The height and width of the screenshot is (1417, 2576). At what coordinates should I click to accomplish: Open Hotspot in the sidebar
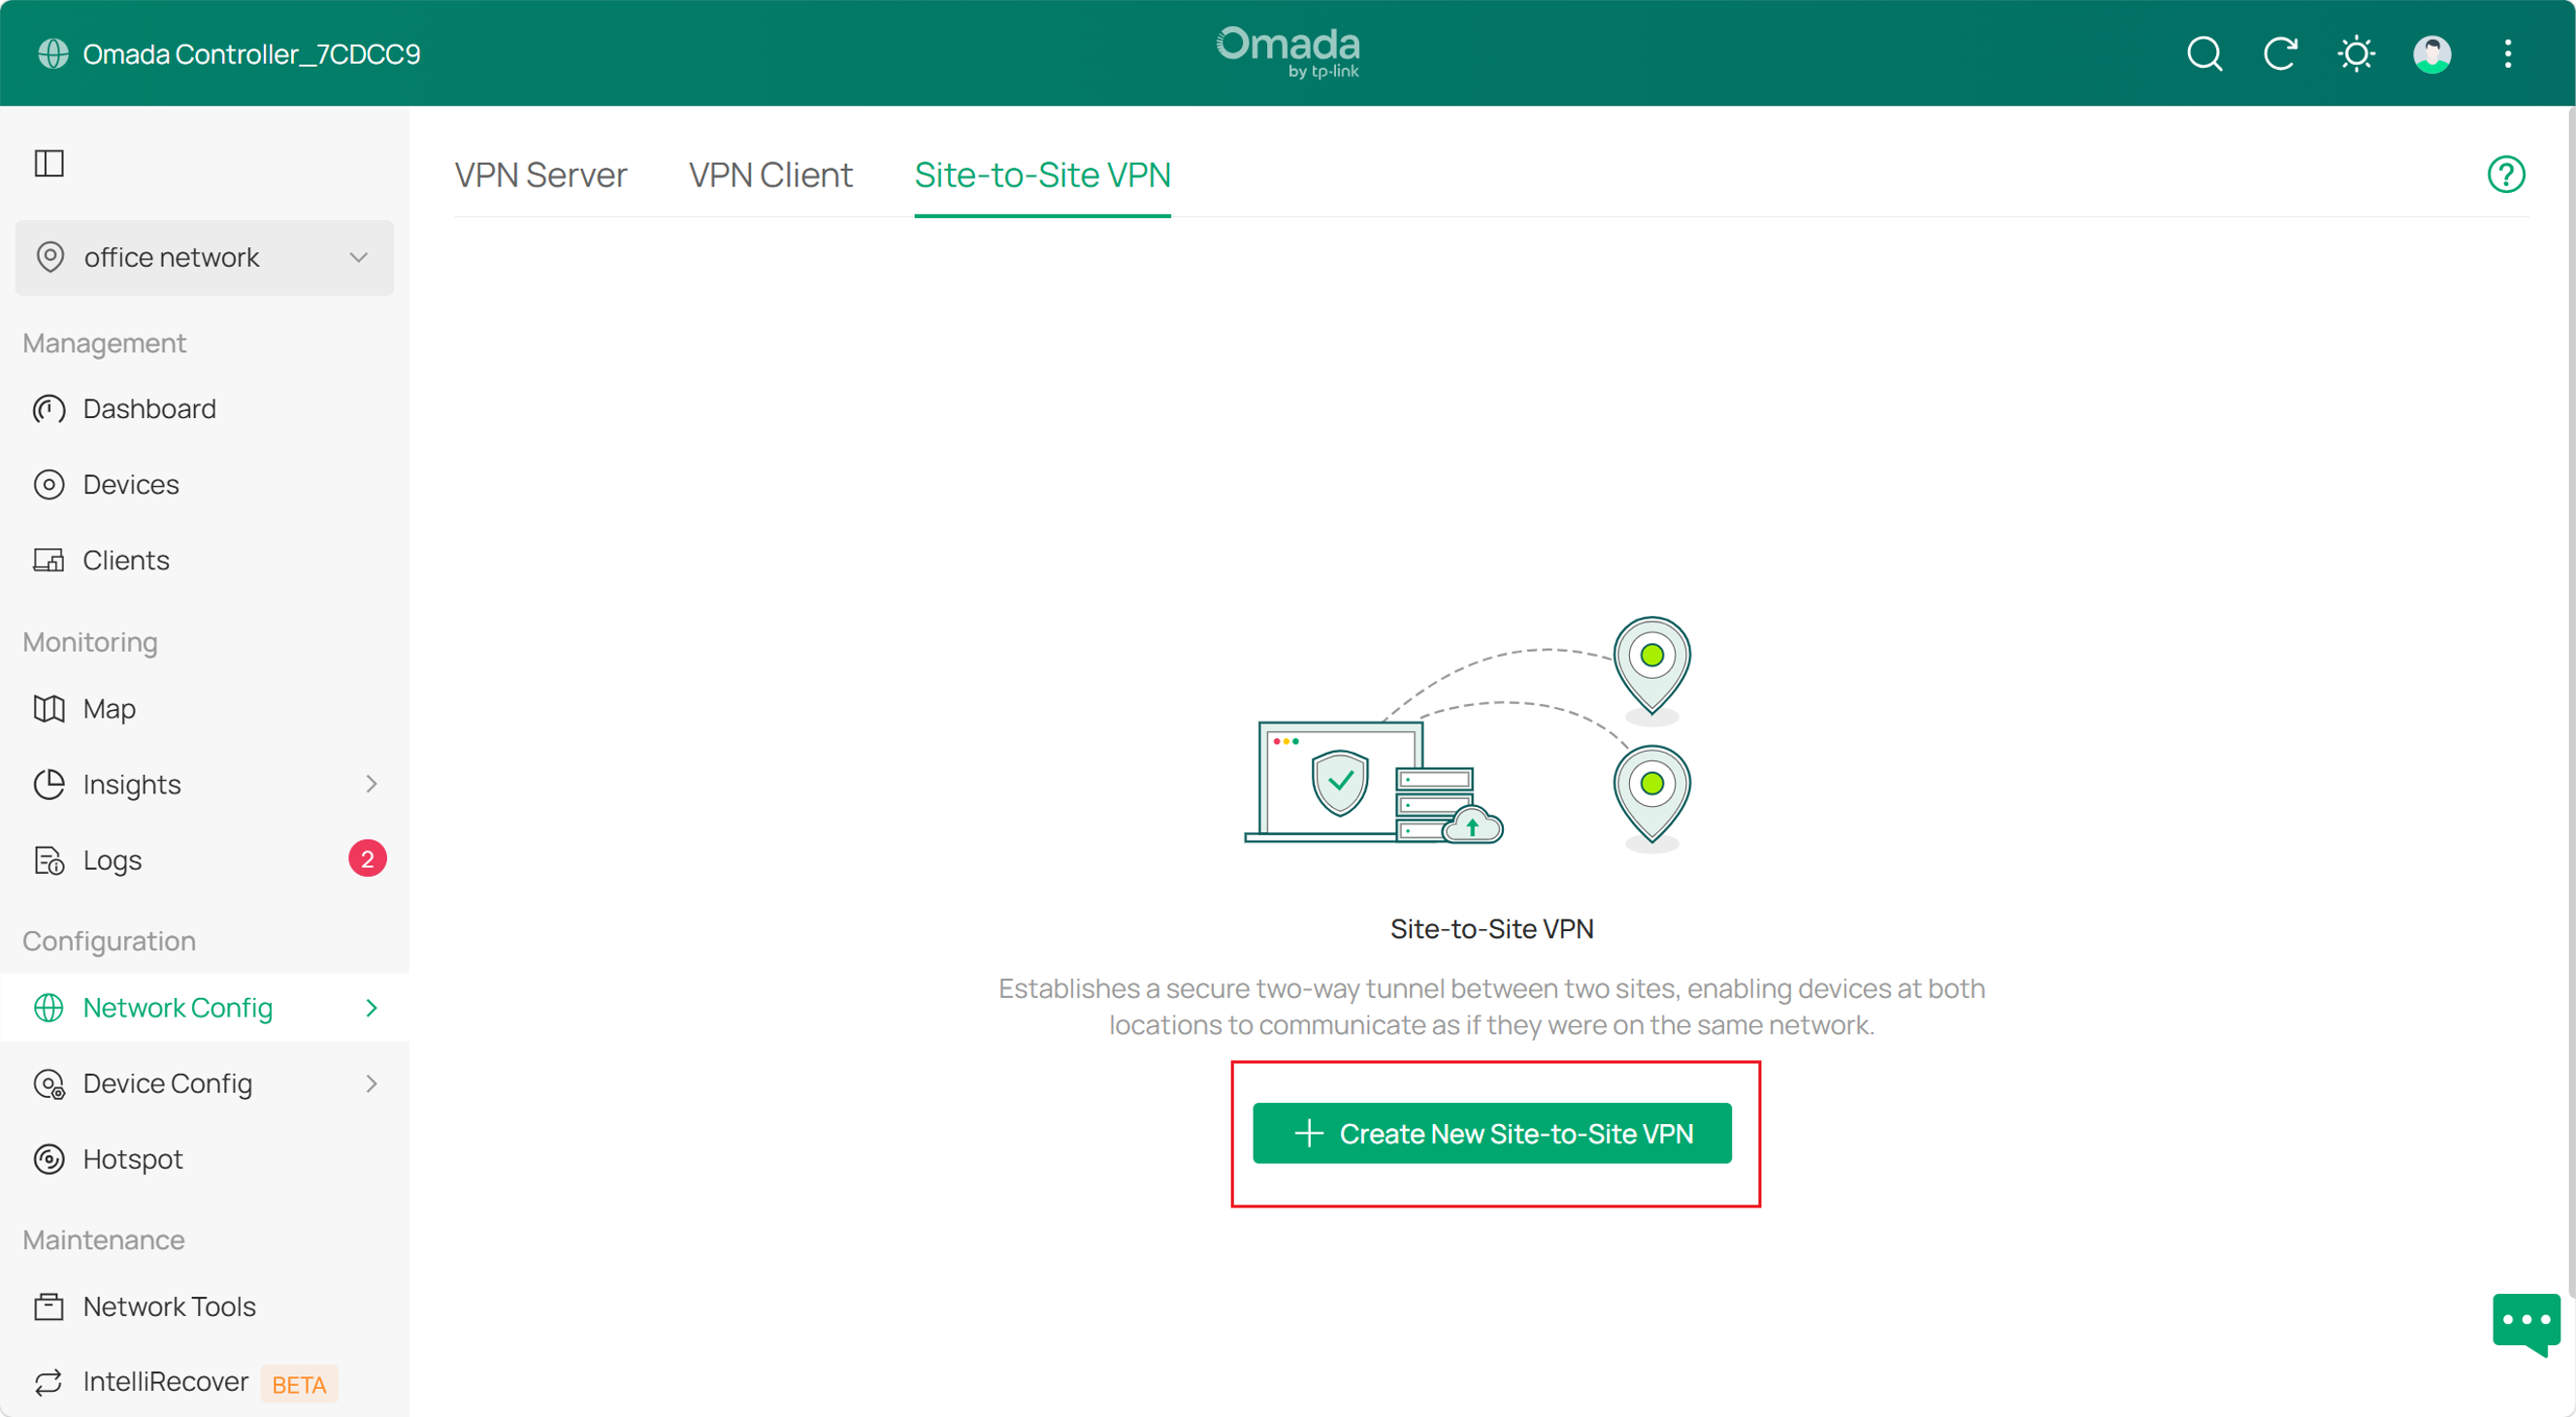click(205, 1160)
